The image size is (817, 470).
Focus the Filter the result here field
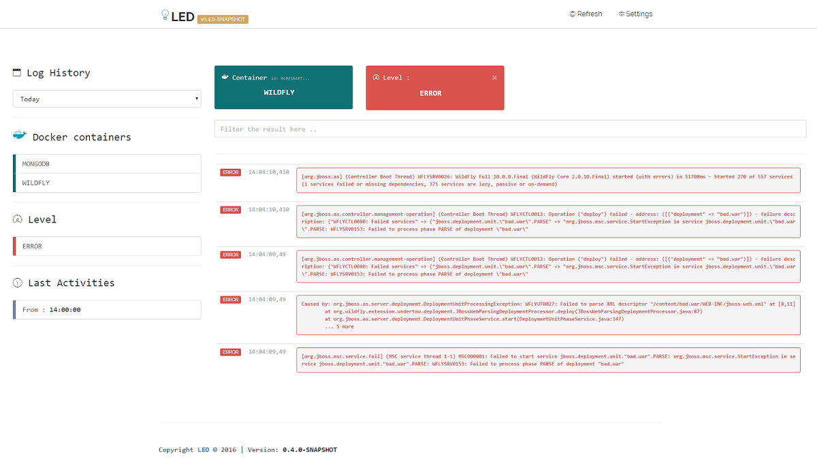(510, 129)
